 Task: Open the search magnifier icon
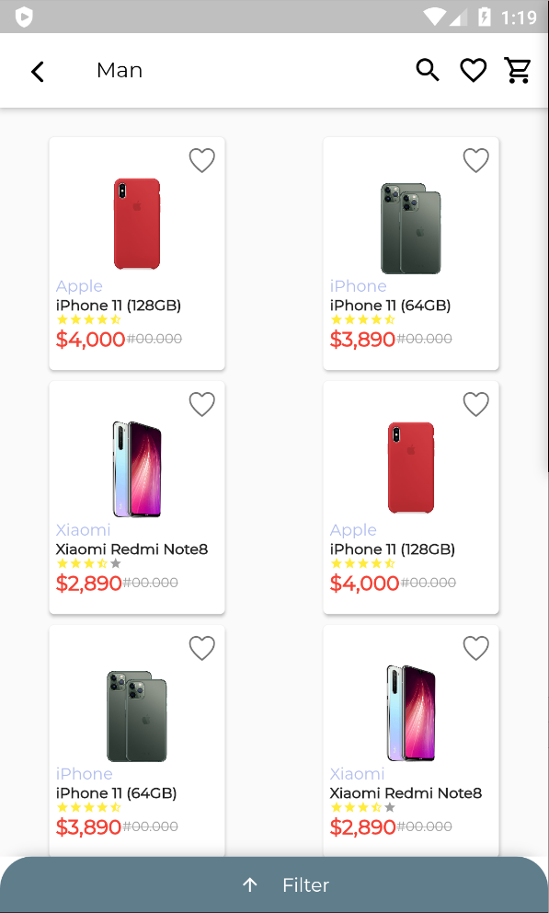point(428,71)
